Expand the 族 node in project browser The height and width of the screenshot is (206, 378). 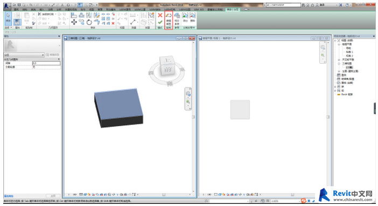click(x=335, y=87)
